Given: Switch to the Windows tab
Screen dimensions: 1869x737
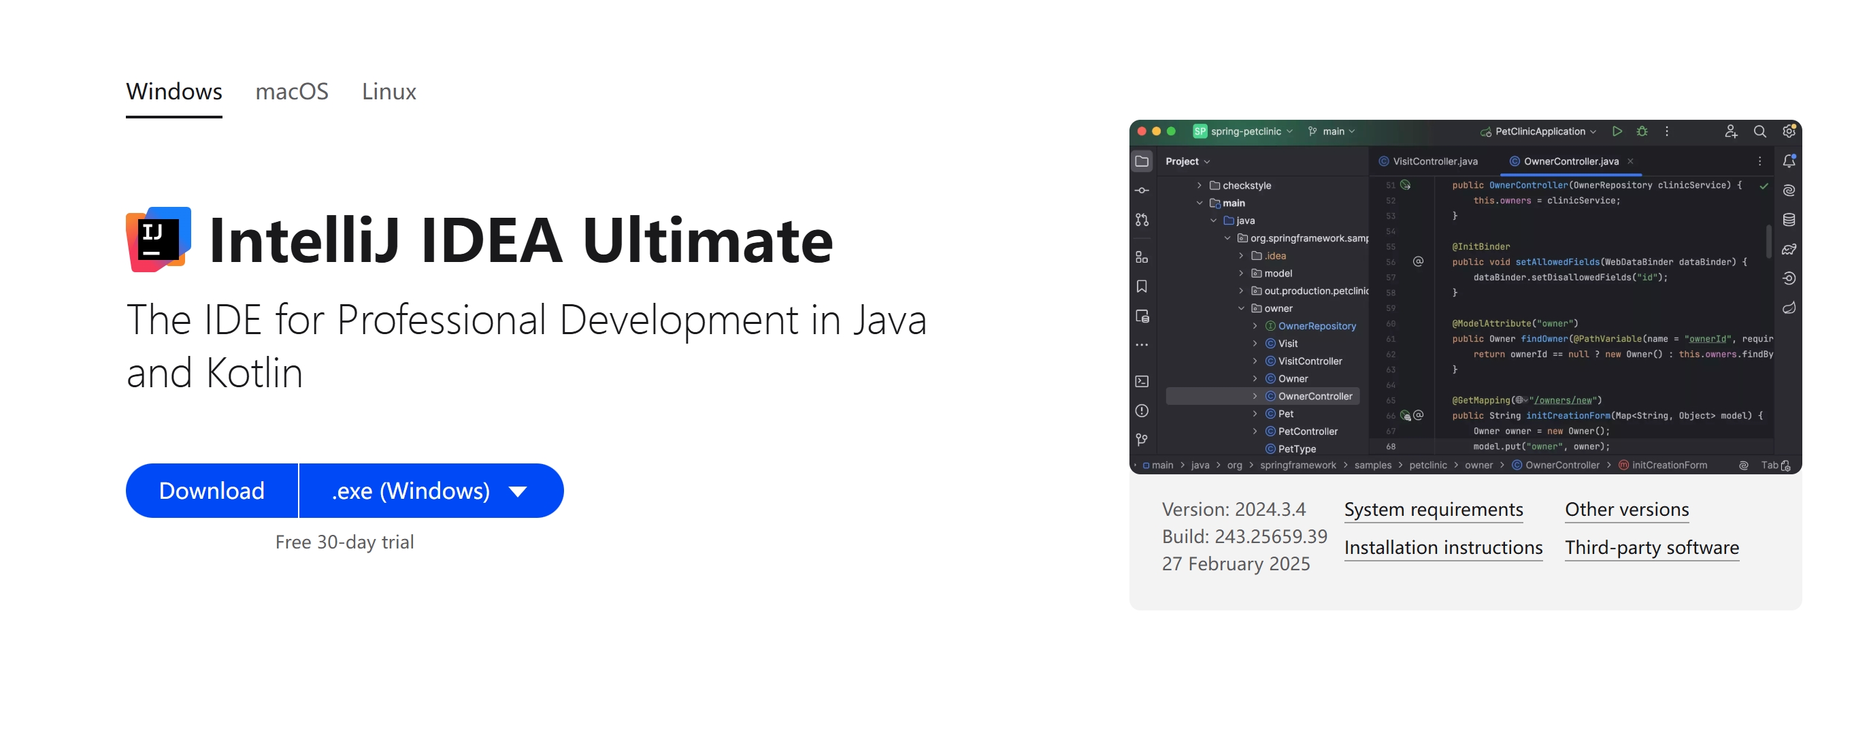Looking at the screenshot, I should tap(174, 91).
